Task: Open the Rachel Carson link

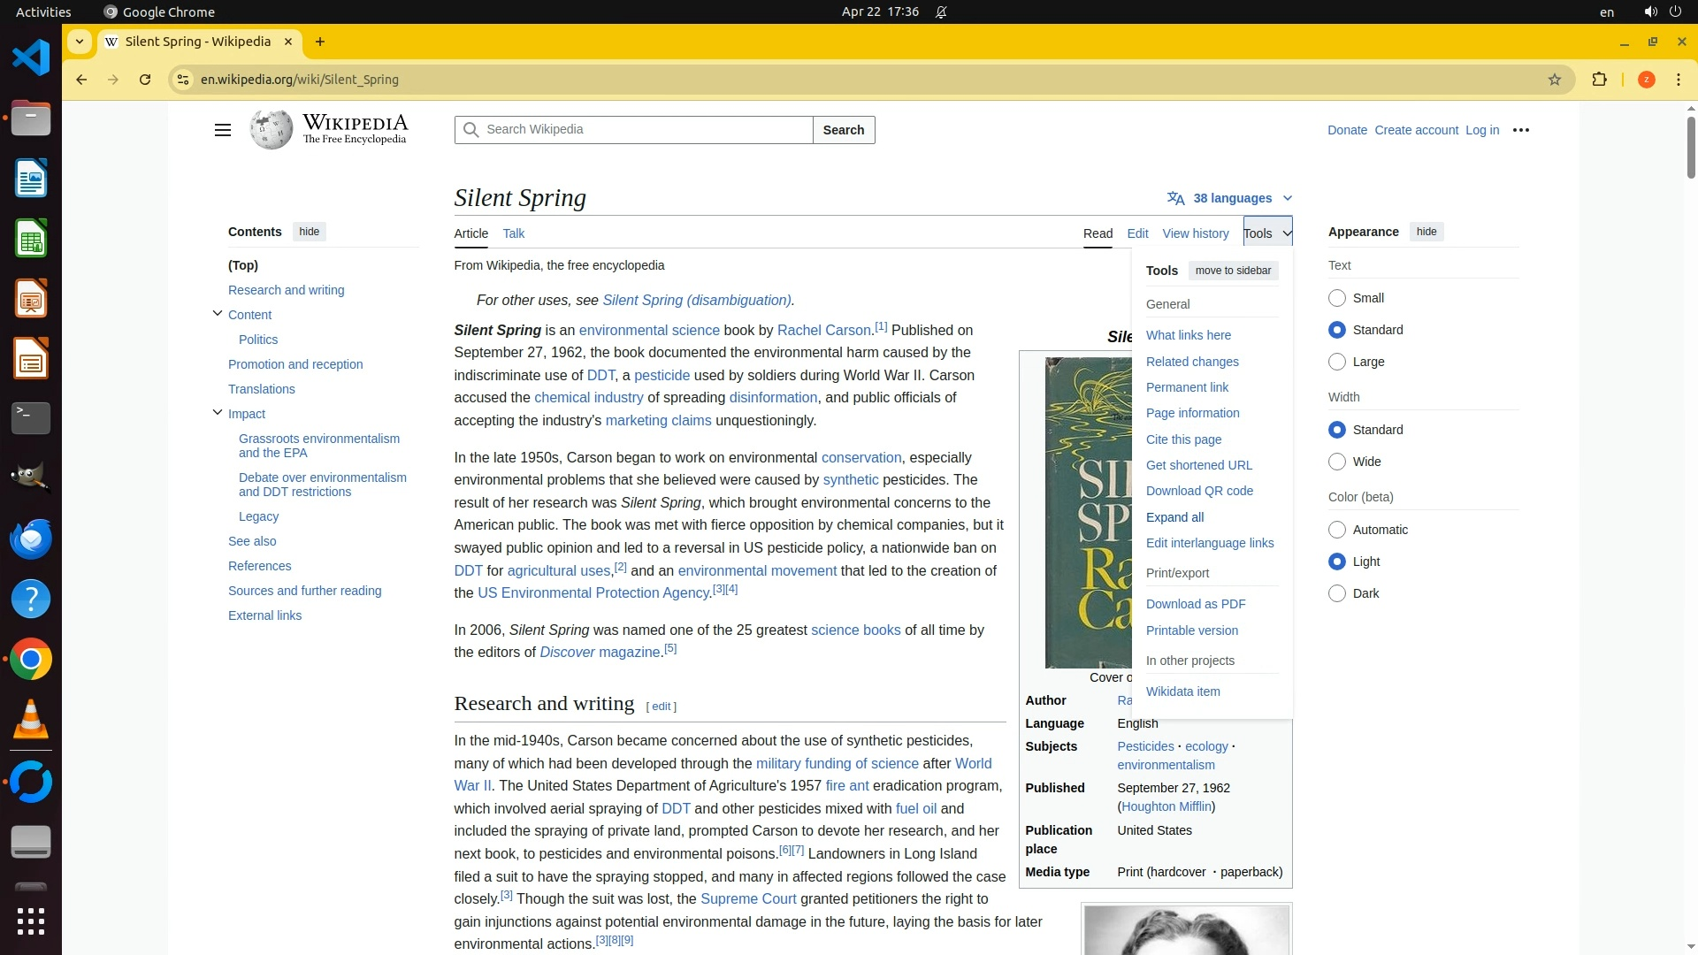Action: click(823, 331)
